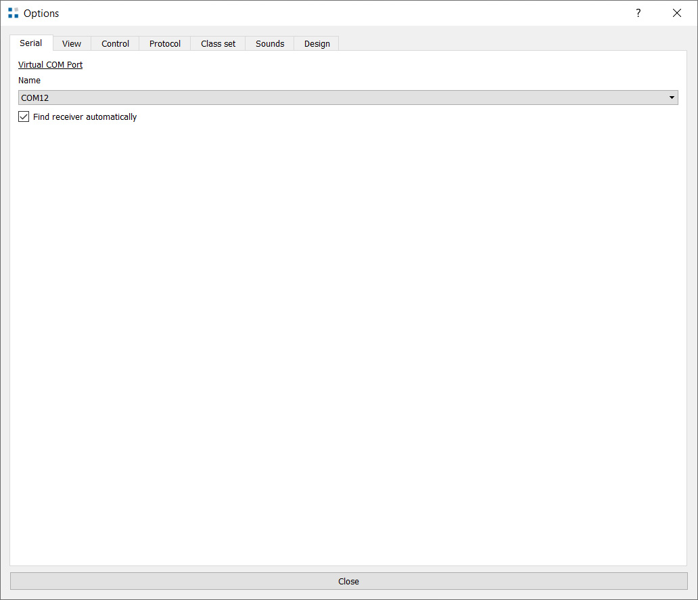This screenshot has height=600, width=698.
Task: Close the window using the X icon
Action: 676,13
